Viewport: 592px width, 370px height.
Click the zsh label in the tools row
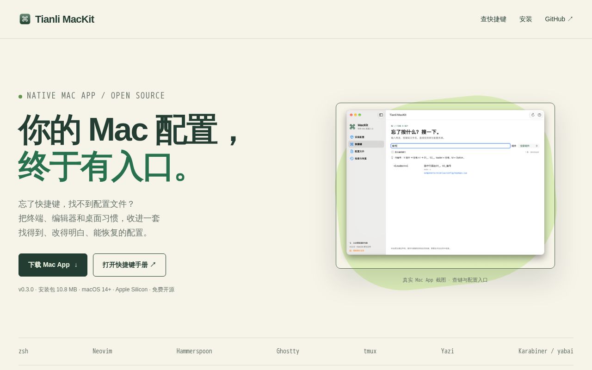point(24,351)
